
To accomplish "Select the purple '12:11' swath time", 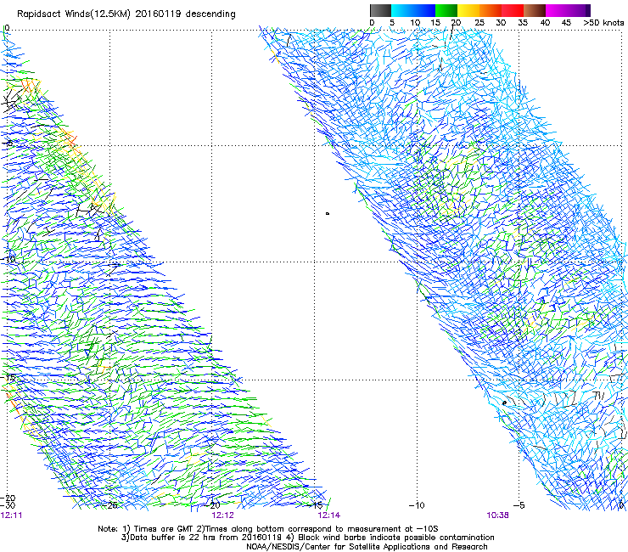I will [x=11, y=515].
